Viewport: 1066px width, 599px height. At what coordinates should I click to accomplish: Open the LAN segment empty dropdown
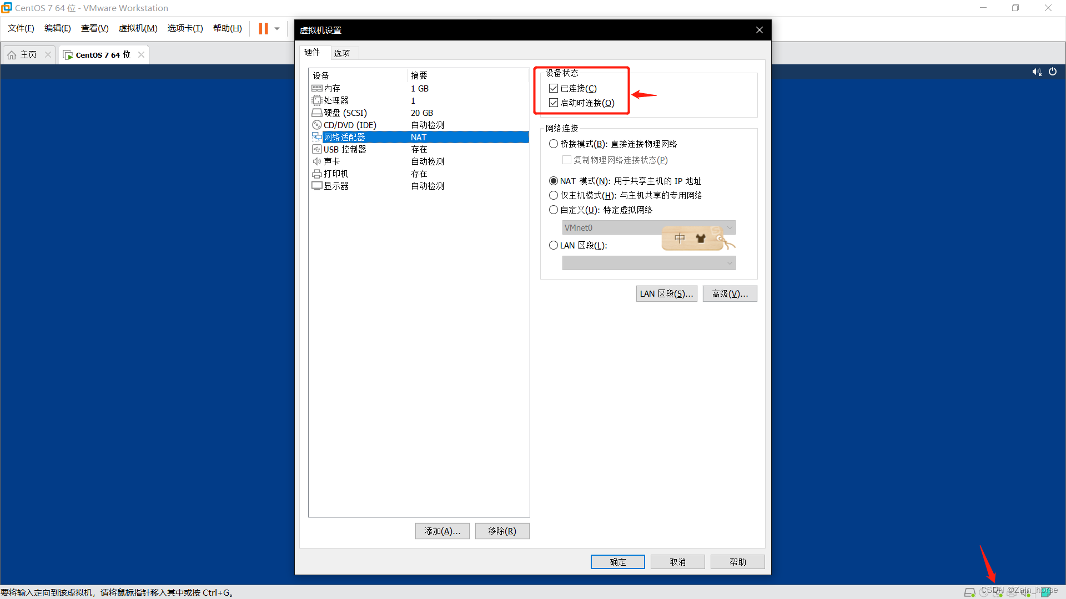pos(648,263)
